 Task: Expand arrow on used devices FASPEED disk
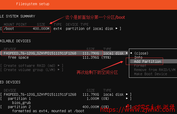pos(127,94)
